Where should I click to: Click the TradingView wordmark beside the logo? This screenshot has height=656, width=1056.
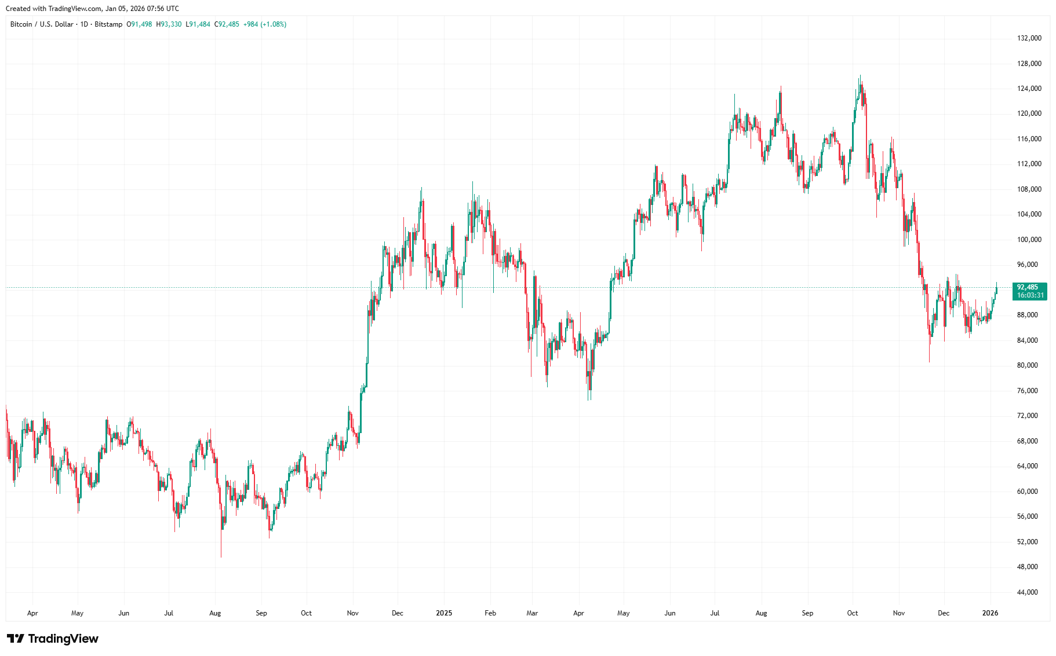pyautogui.click(x=63, y=639)
